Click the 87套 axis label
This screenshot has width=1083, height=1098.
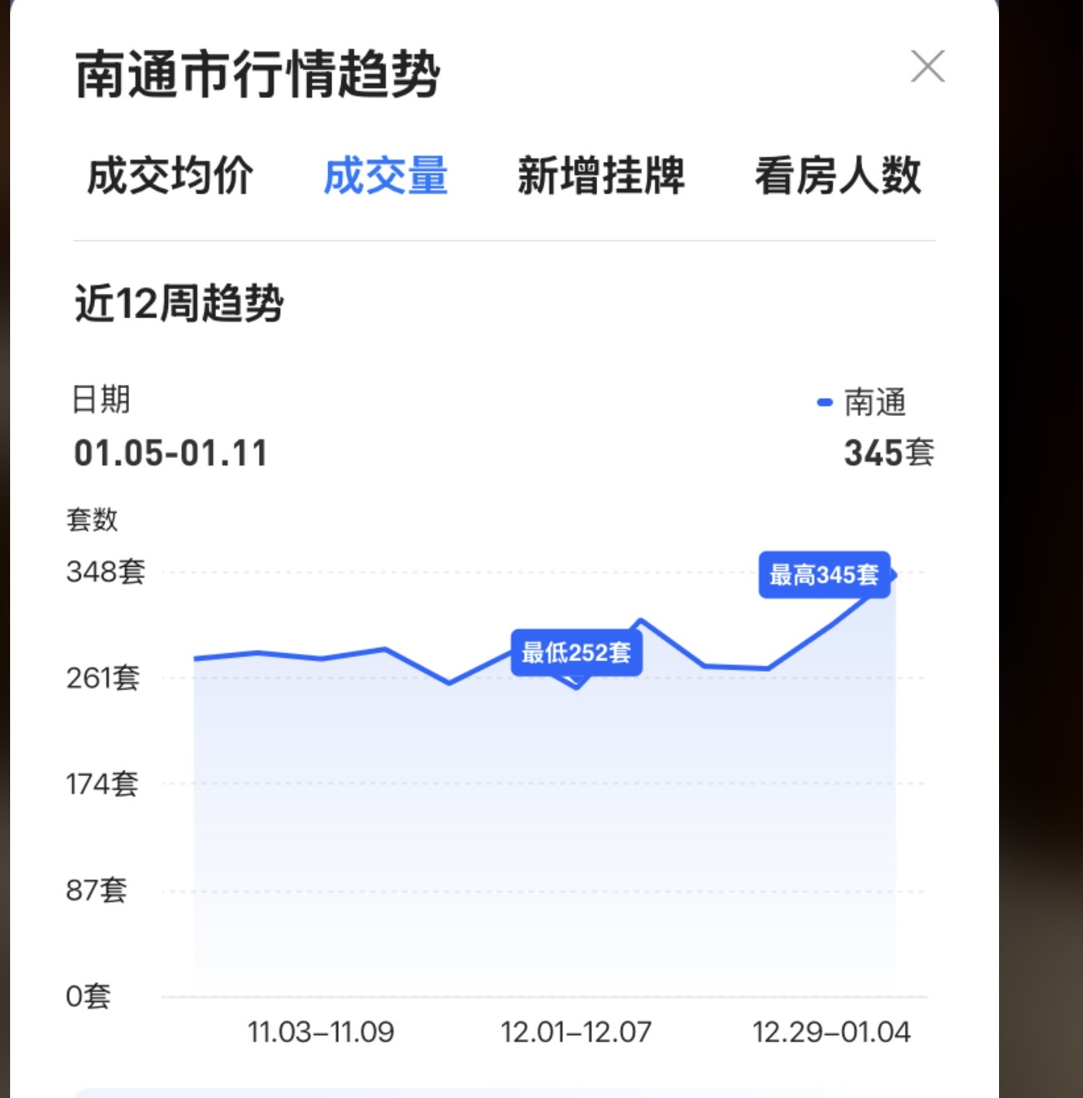click(x=96, y=890)
